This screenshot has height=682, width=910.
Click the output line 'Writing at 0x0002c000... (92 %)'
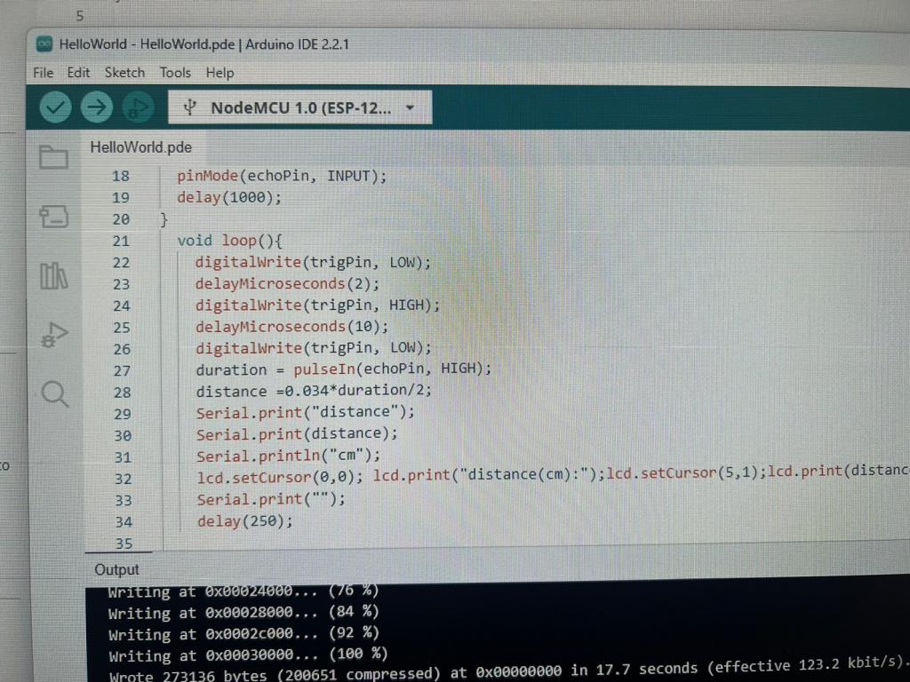(x=243, y=634)
